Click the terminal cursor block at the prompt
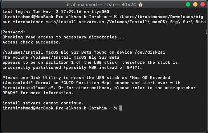 tap(121, 108)
